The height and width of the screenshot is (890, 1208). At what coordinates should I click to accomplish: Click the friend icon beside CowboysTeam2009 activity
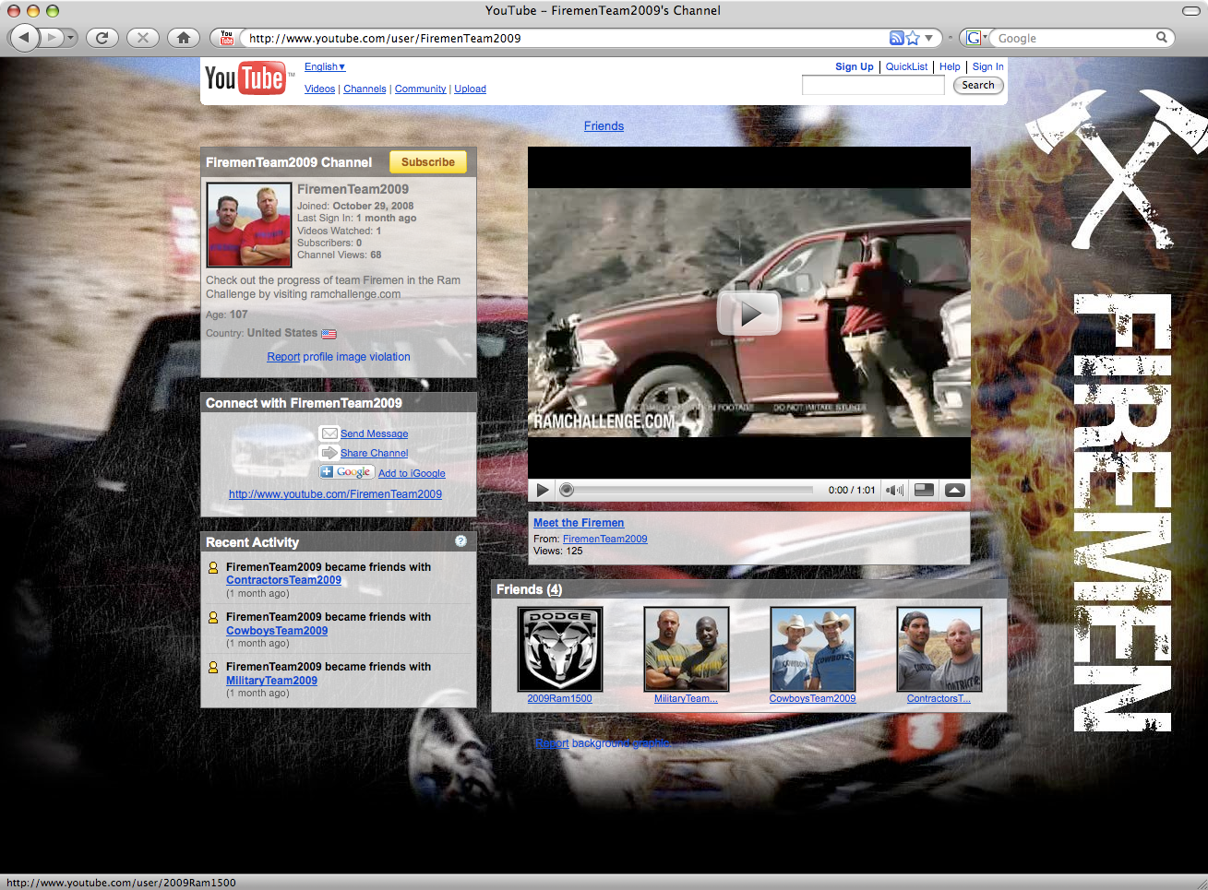pos(213,618)
